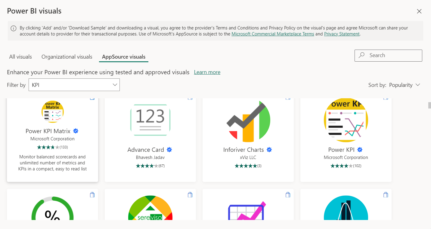Viewport: 431px width, 229px height.
Task: Click shopping bag icon on bell curve card
Action: coord(386,195)
